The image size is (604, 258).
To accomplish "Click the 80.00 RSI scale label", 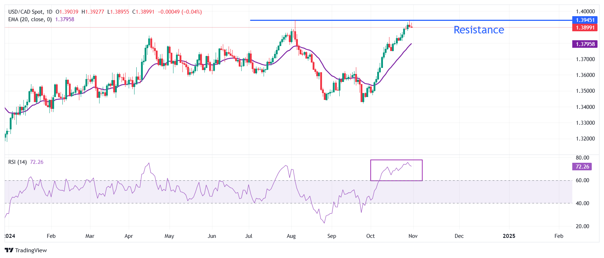I will pyautogui.click(x=582, y=158).
